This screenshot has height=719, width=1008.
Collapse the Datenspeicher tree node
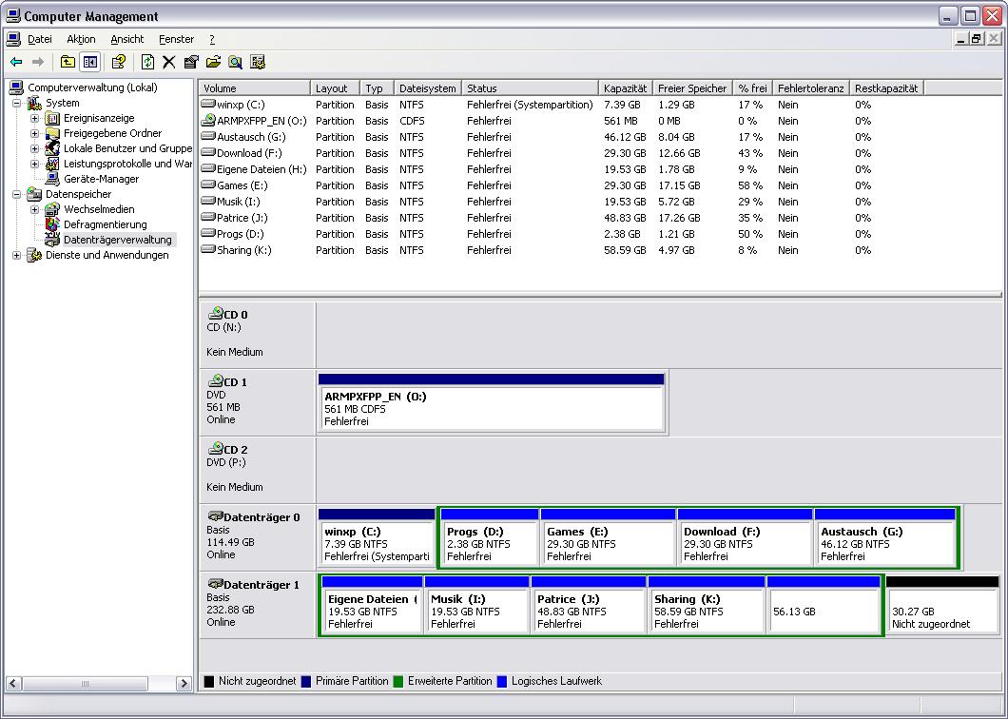tap(16, 194)
